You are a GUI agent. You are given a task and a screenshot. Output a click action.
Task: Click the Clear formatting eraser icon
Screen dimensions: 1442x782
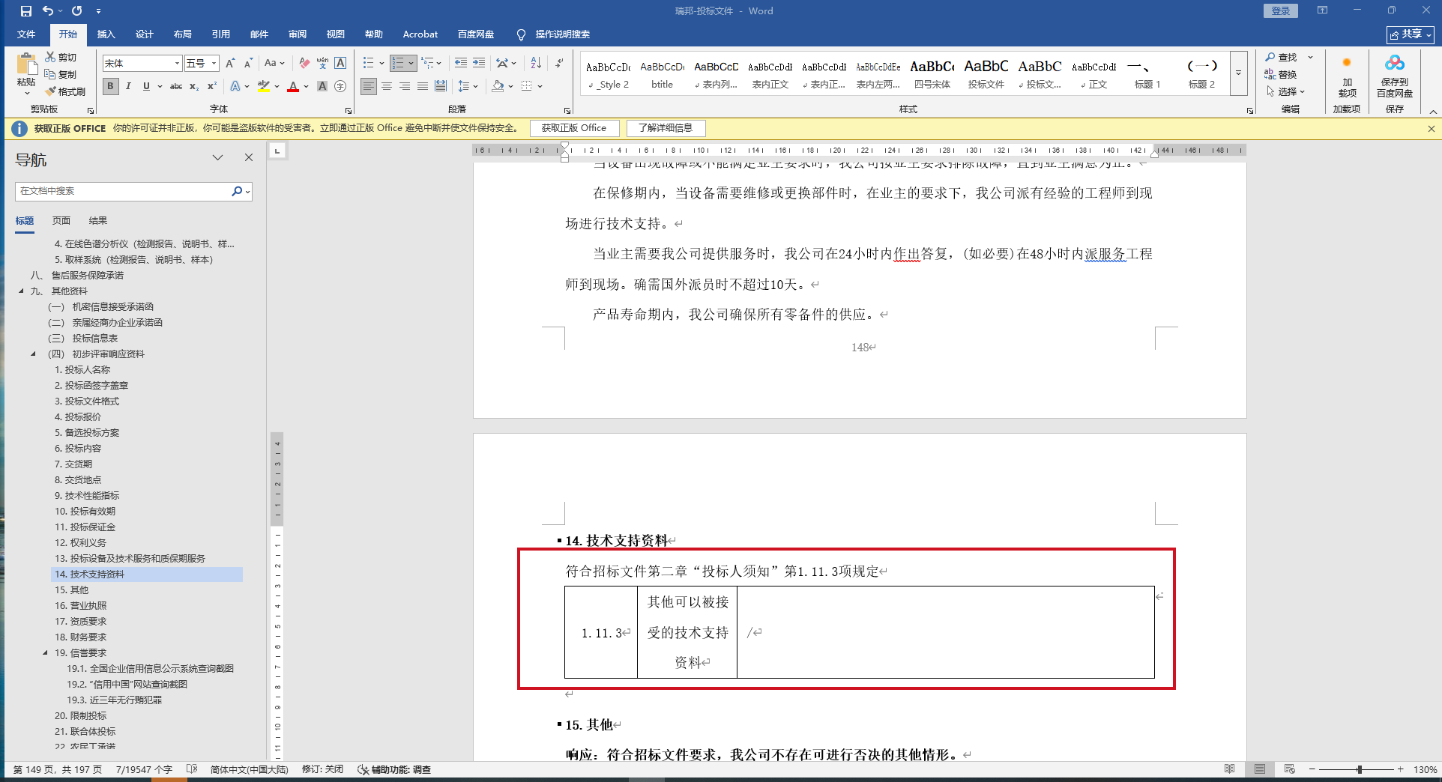(304, 64)
